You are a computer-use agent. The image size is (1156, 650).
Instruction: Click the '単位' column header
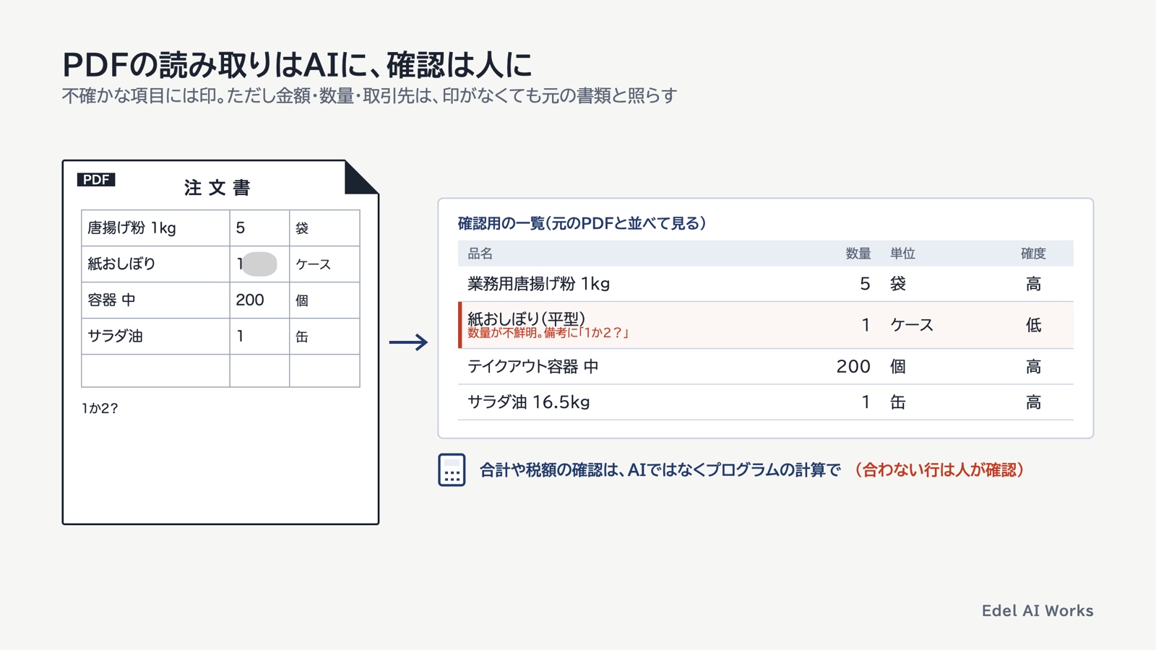(902, 253)
